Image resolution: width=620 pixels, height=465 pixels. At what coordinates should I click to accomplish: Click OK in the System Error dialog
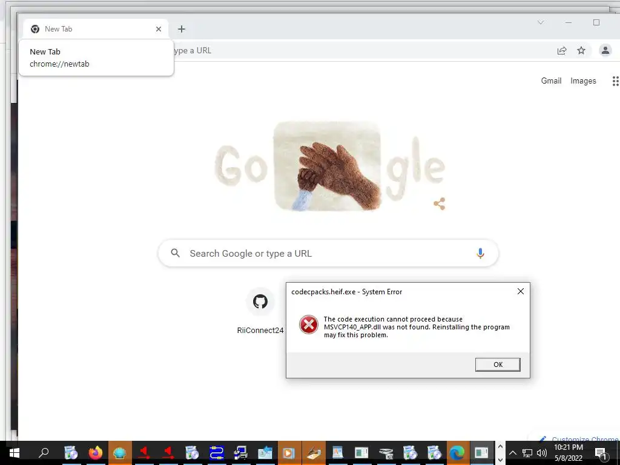click(x=498, y=364)
